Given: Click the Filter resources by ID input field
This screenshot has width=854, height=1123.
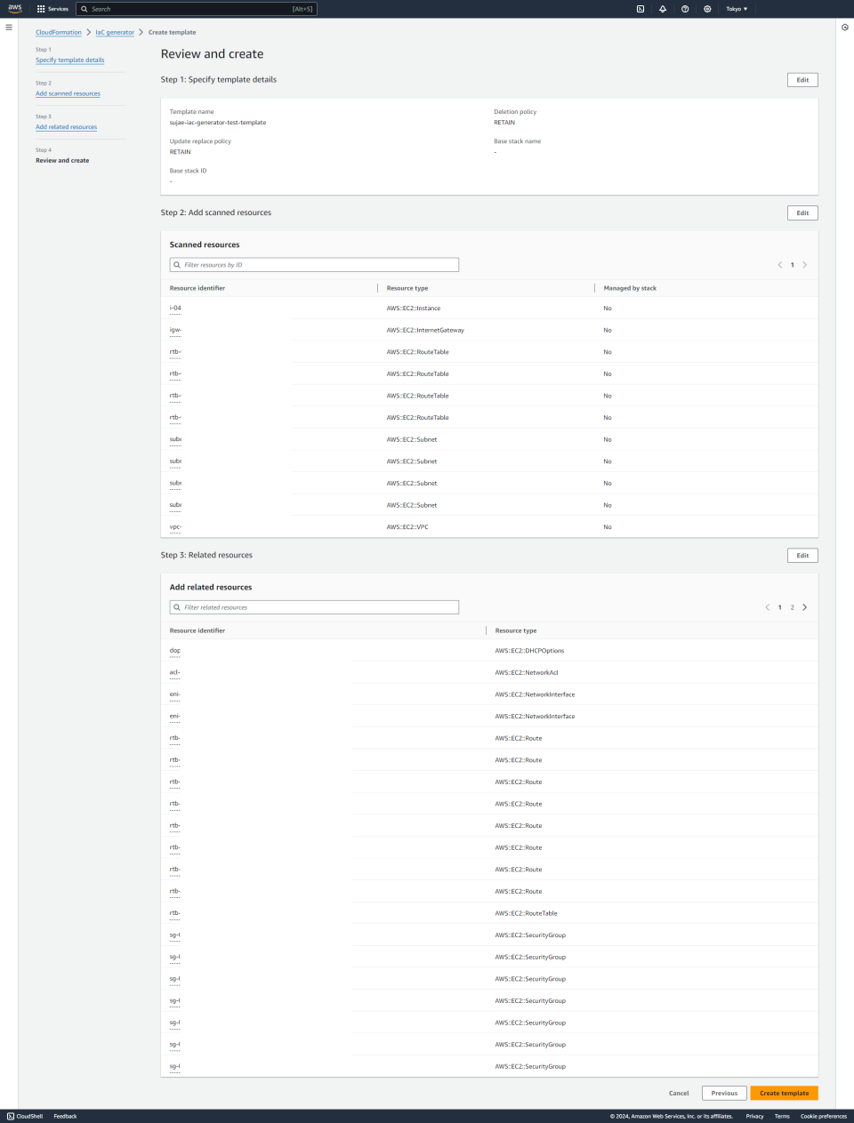Looking at the screenshot, I should tap(314, 264).
